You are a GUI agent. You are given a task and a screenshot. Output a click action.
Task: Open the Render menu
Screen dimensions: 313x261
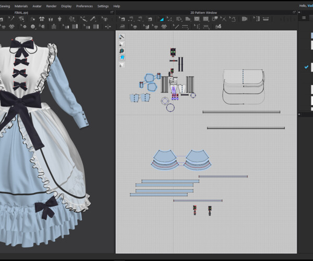(x=51, y=6)
